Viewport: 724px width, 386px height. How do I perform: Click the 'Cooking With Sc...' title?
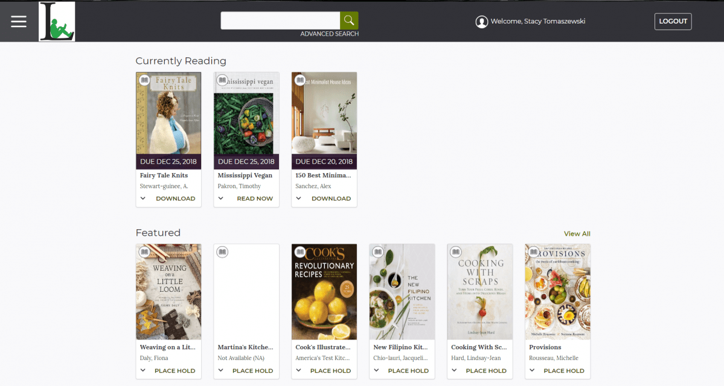point(479,347)
